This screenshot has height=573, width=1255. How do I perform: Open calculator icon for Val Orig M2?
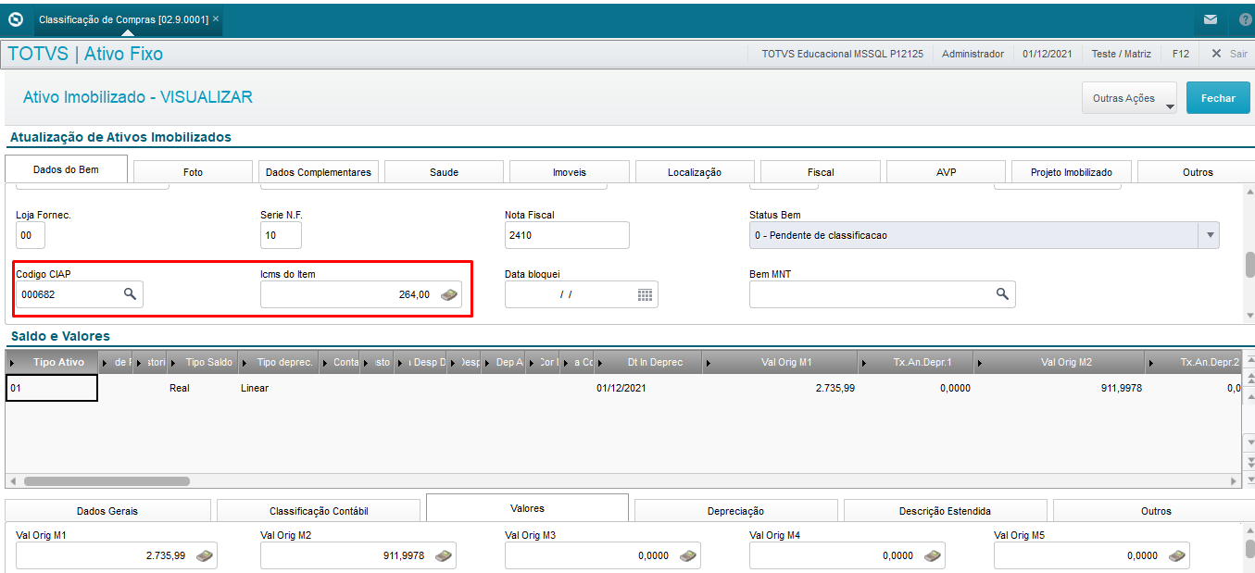(444, 555)
